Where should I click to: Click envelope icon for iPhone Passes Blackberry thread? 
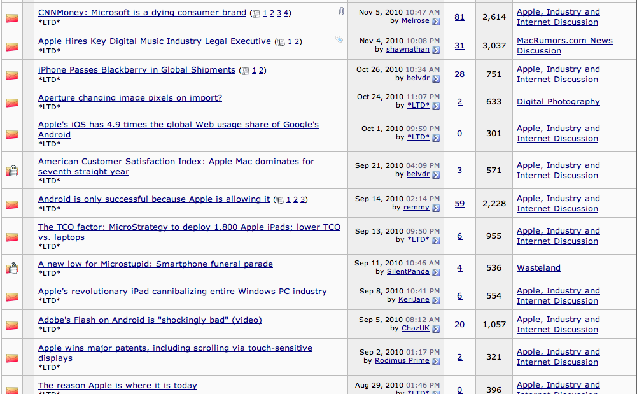pos(12,75)
